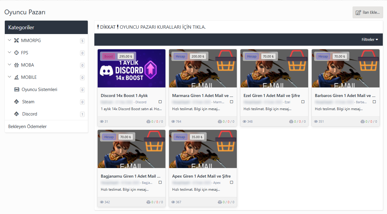
Task: Click the Discord category icon in sidebar
Action: [17, 114]
